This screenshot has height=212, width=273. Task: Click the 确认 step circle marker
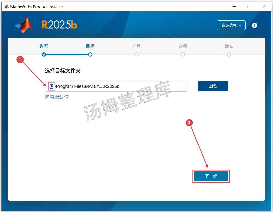(x=229, y=55)
